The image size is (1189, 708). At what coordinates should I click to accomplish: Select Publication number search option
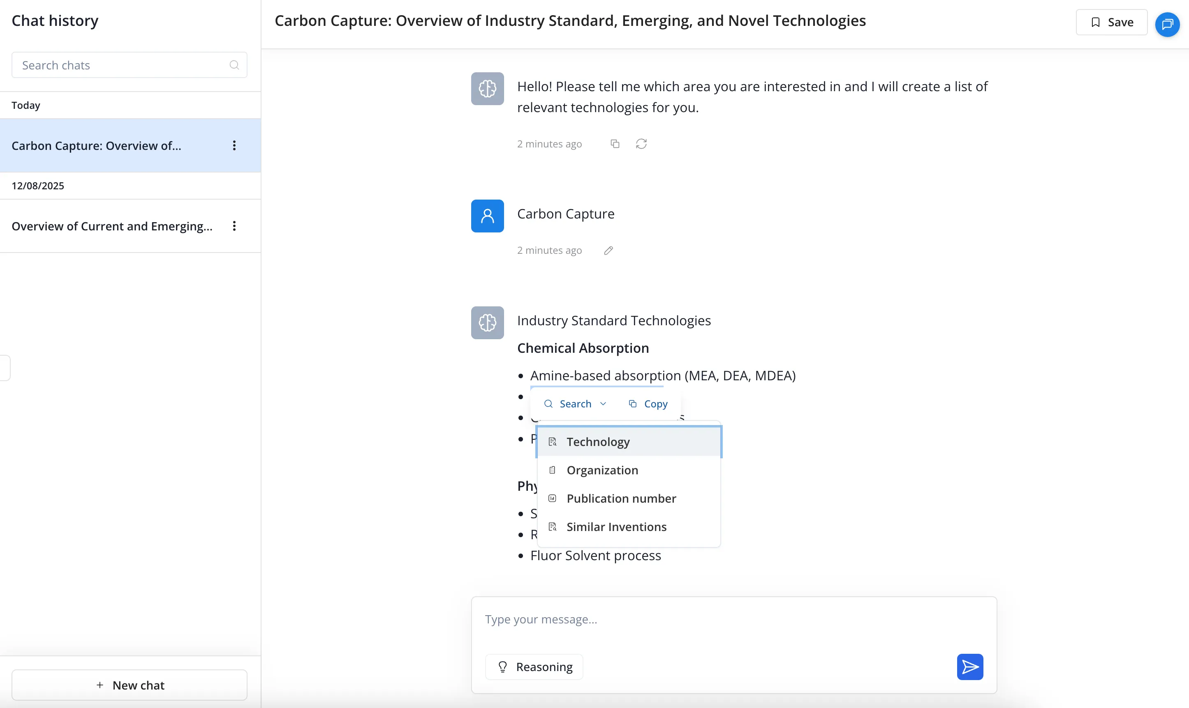tap(629, 498)
